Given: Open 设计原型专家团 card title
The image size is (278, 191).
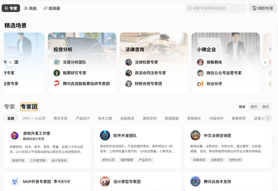Looking at the screenshot, I should (127, 182).
